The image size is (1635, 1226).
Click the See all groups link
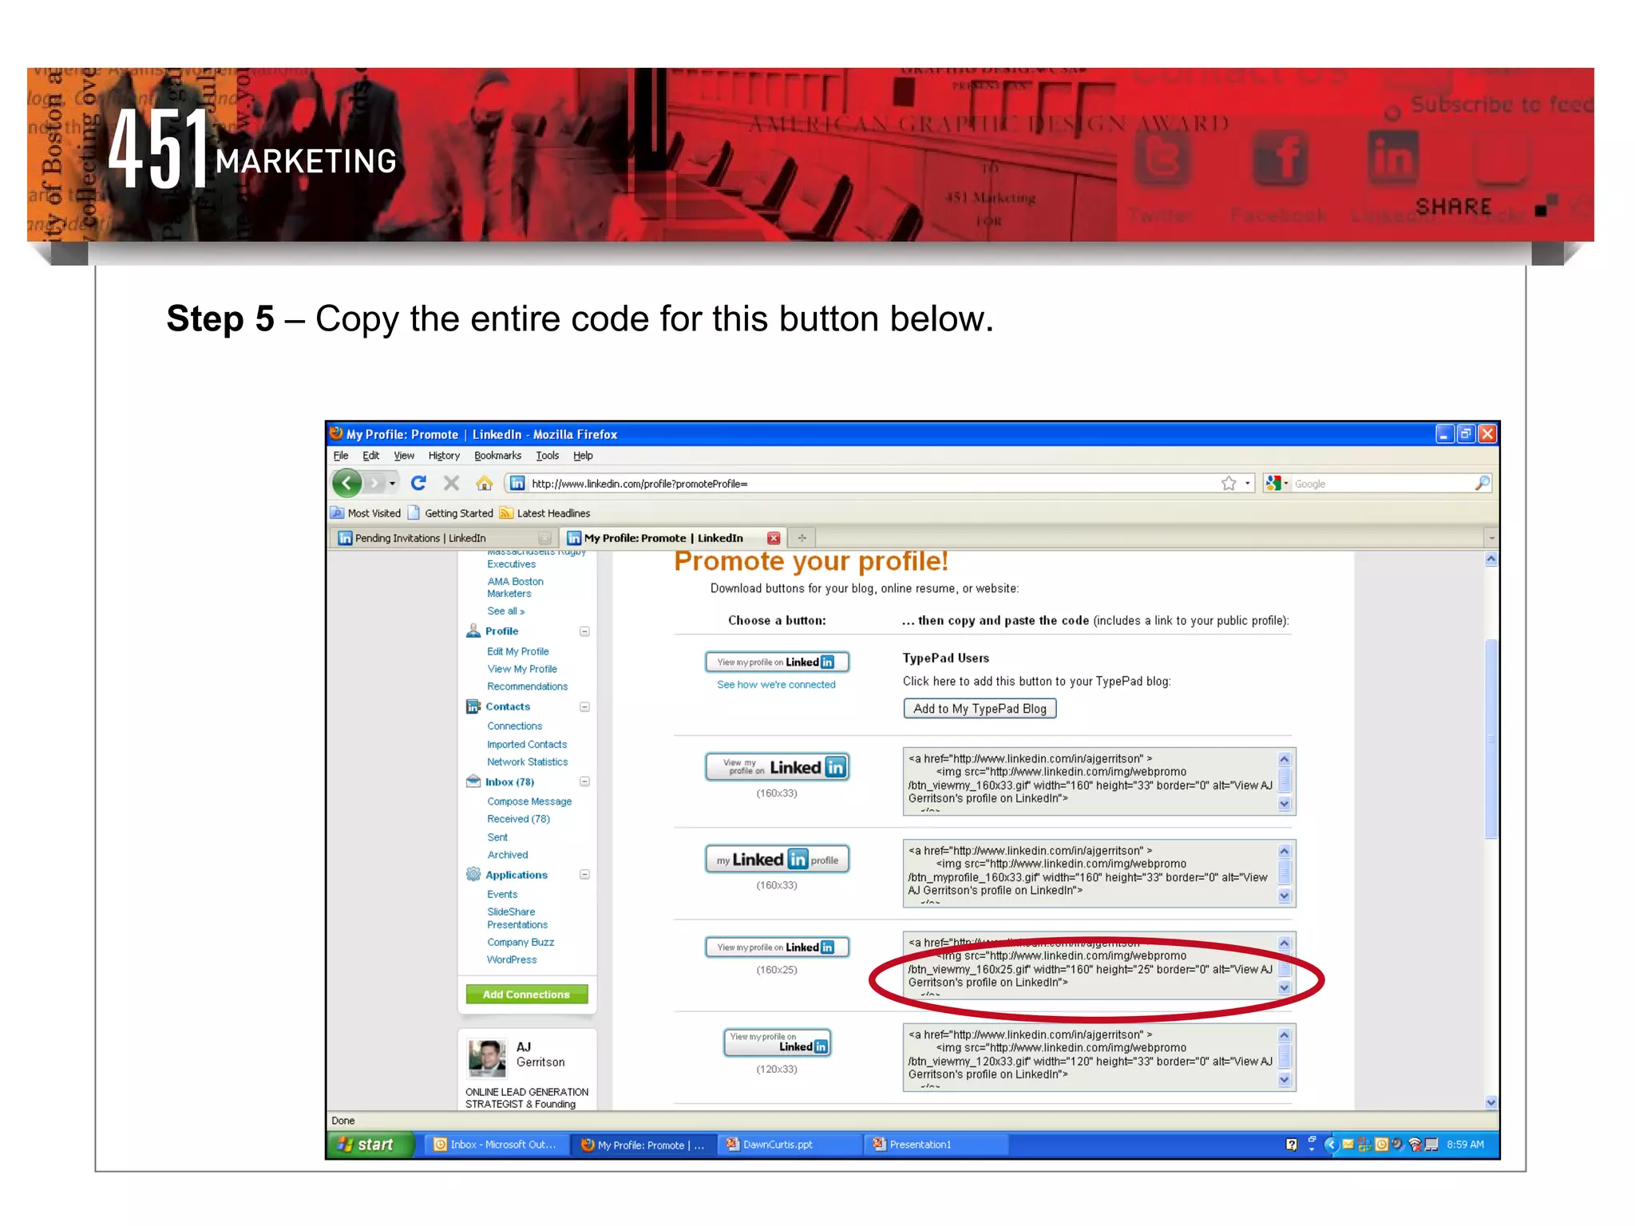505,611
